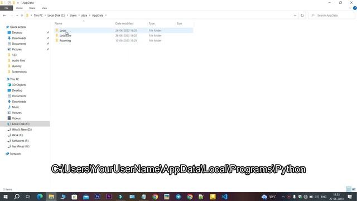Open Softwares (F:) drive
This screenshot has height=201, width=357.
(20, 141)
